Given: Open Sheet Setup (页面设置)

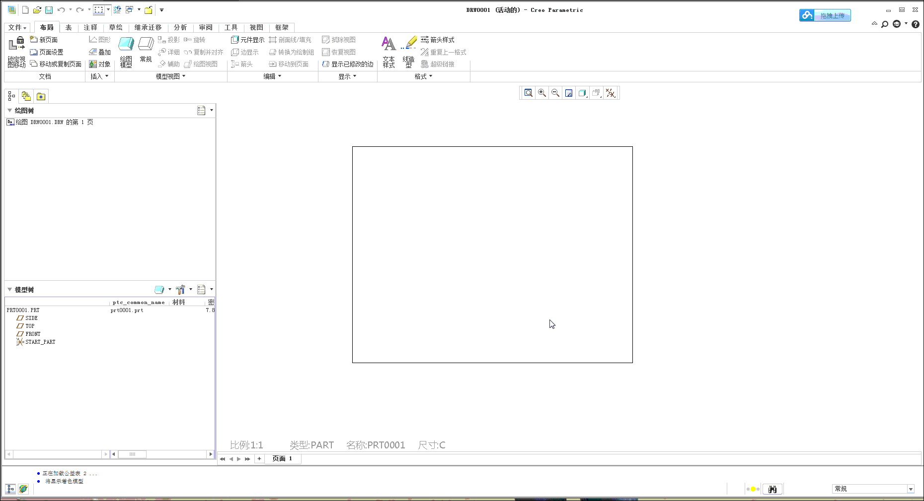Looking at the screenshot, I should pyautogui.click(x=46, y=52).
